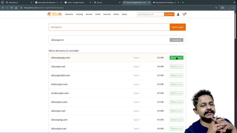Click the $14.88 price for ciliconpin.net
The width and height of the screenshot is (237, 133).
coord(160,66)
